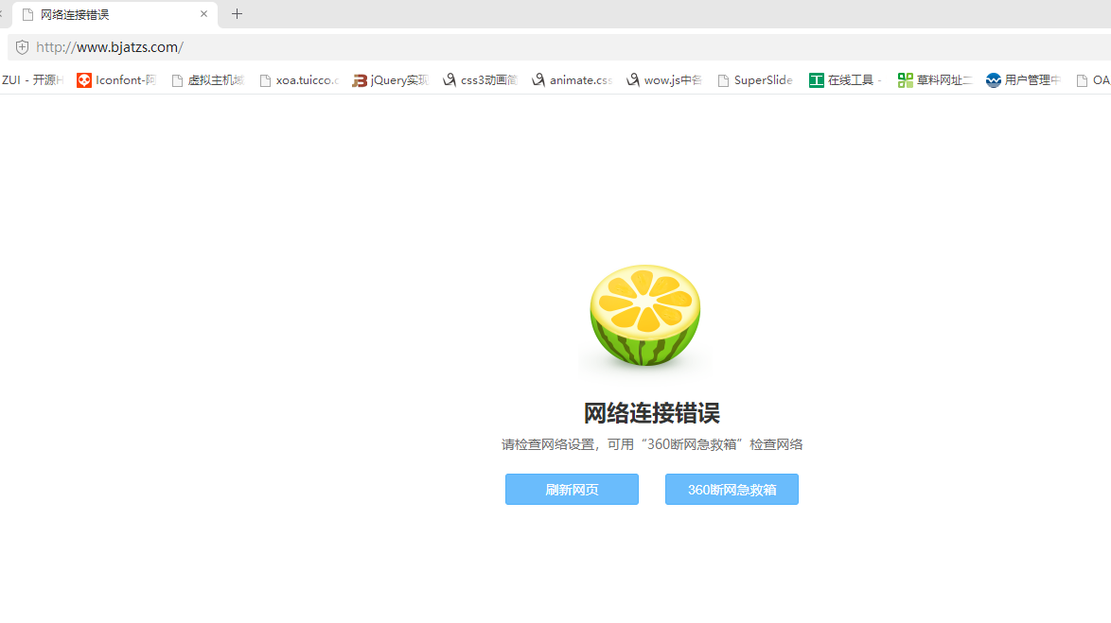Open the 草料网址 QR code bookmark
Image resolution: width=1111 pixels, height=623 pixels.
click(934, 80)
